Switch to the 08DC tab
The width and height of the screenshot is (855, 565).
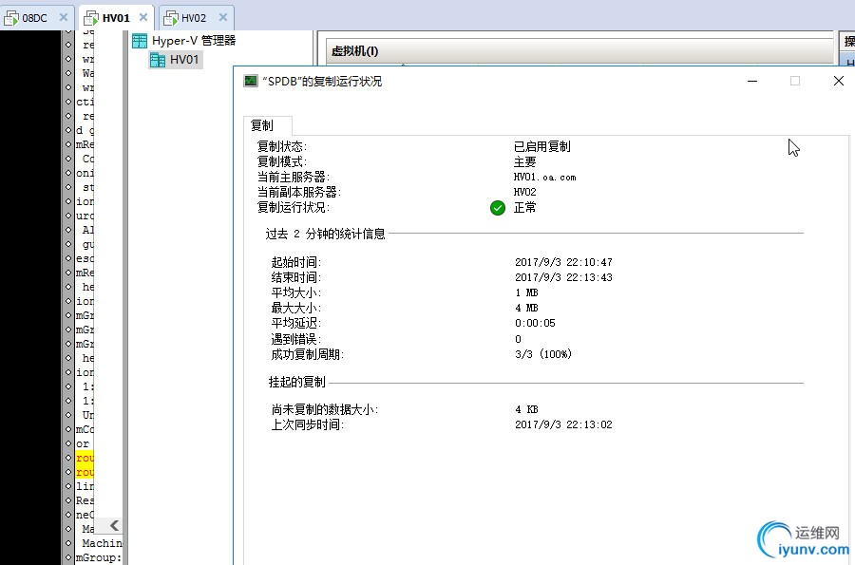coord(35,18)
